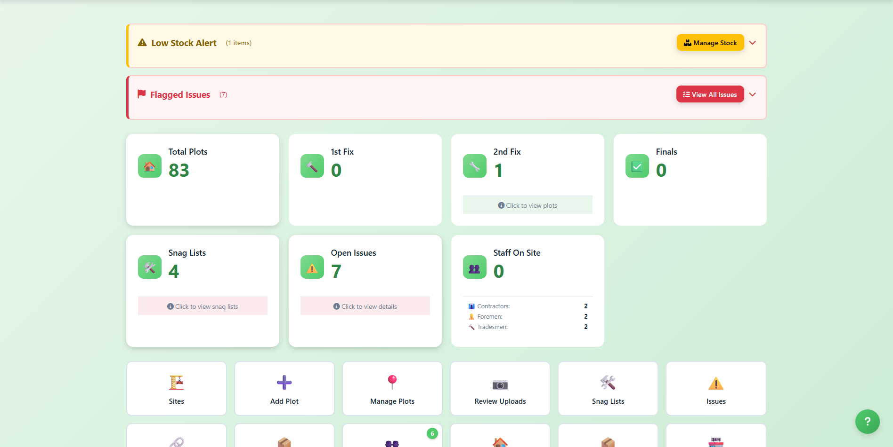Open the Review Uploads tile
The height and width of the screenshot is (447, 893).
point(500,389)
